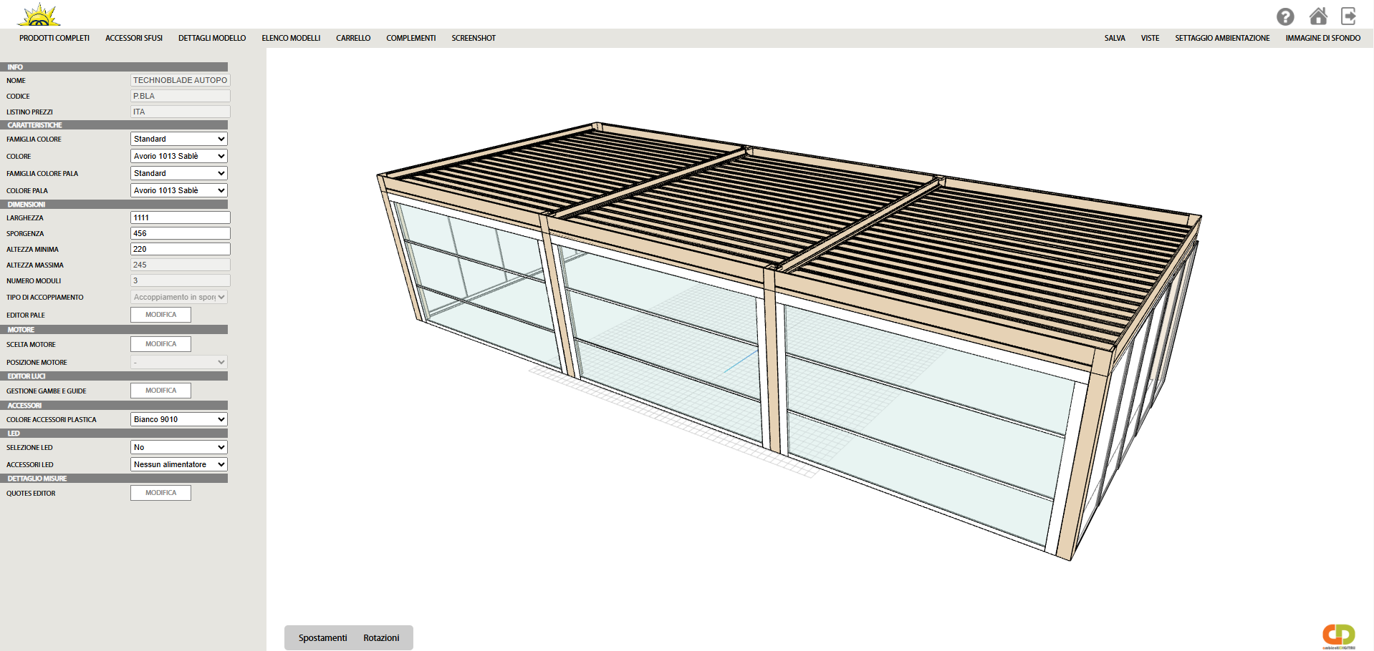Screen dimensions: 1374x651
Task: Expand Famiglia Colore Pala dropdown
Action: [179, 173]
